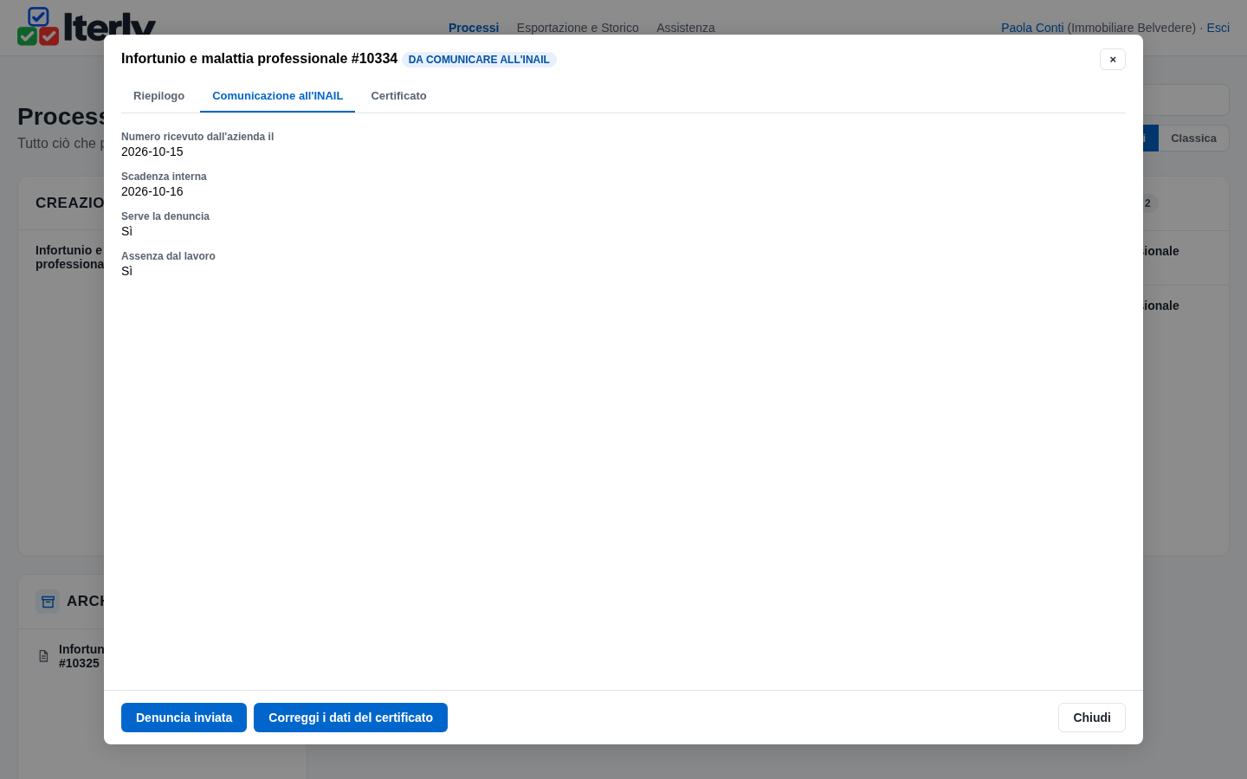The width and height of the screenshot is (1247, 779).
Task: Click the DA COMUNICARE ALL'INAIL status badge
Action: pyautogui.click(x=479, y=60)
